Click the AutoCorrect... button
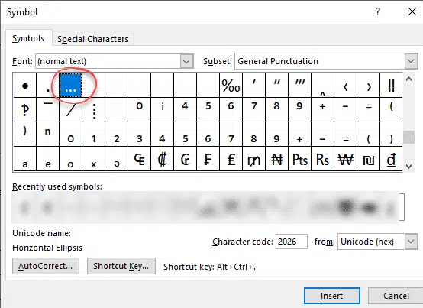 [46, 266]
